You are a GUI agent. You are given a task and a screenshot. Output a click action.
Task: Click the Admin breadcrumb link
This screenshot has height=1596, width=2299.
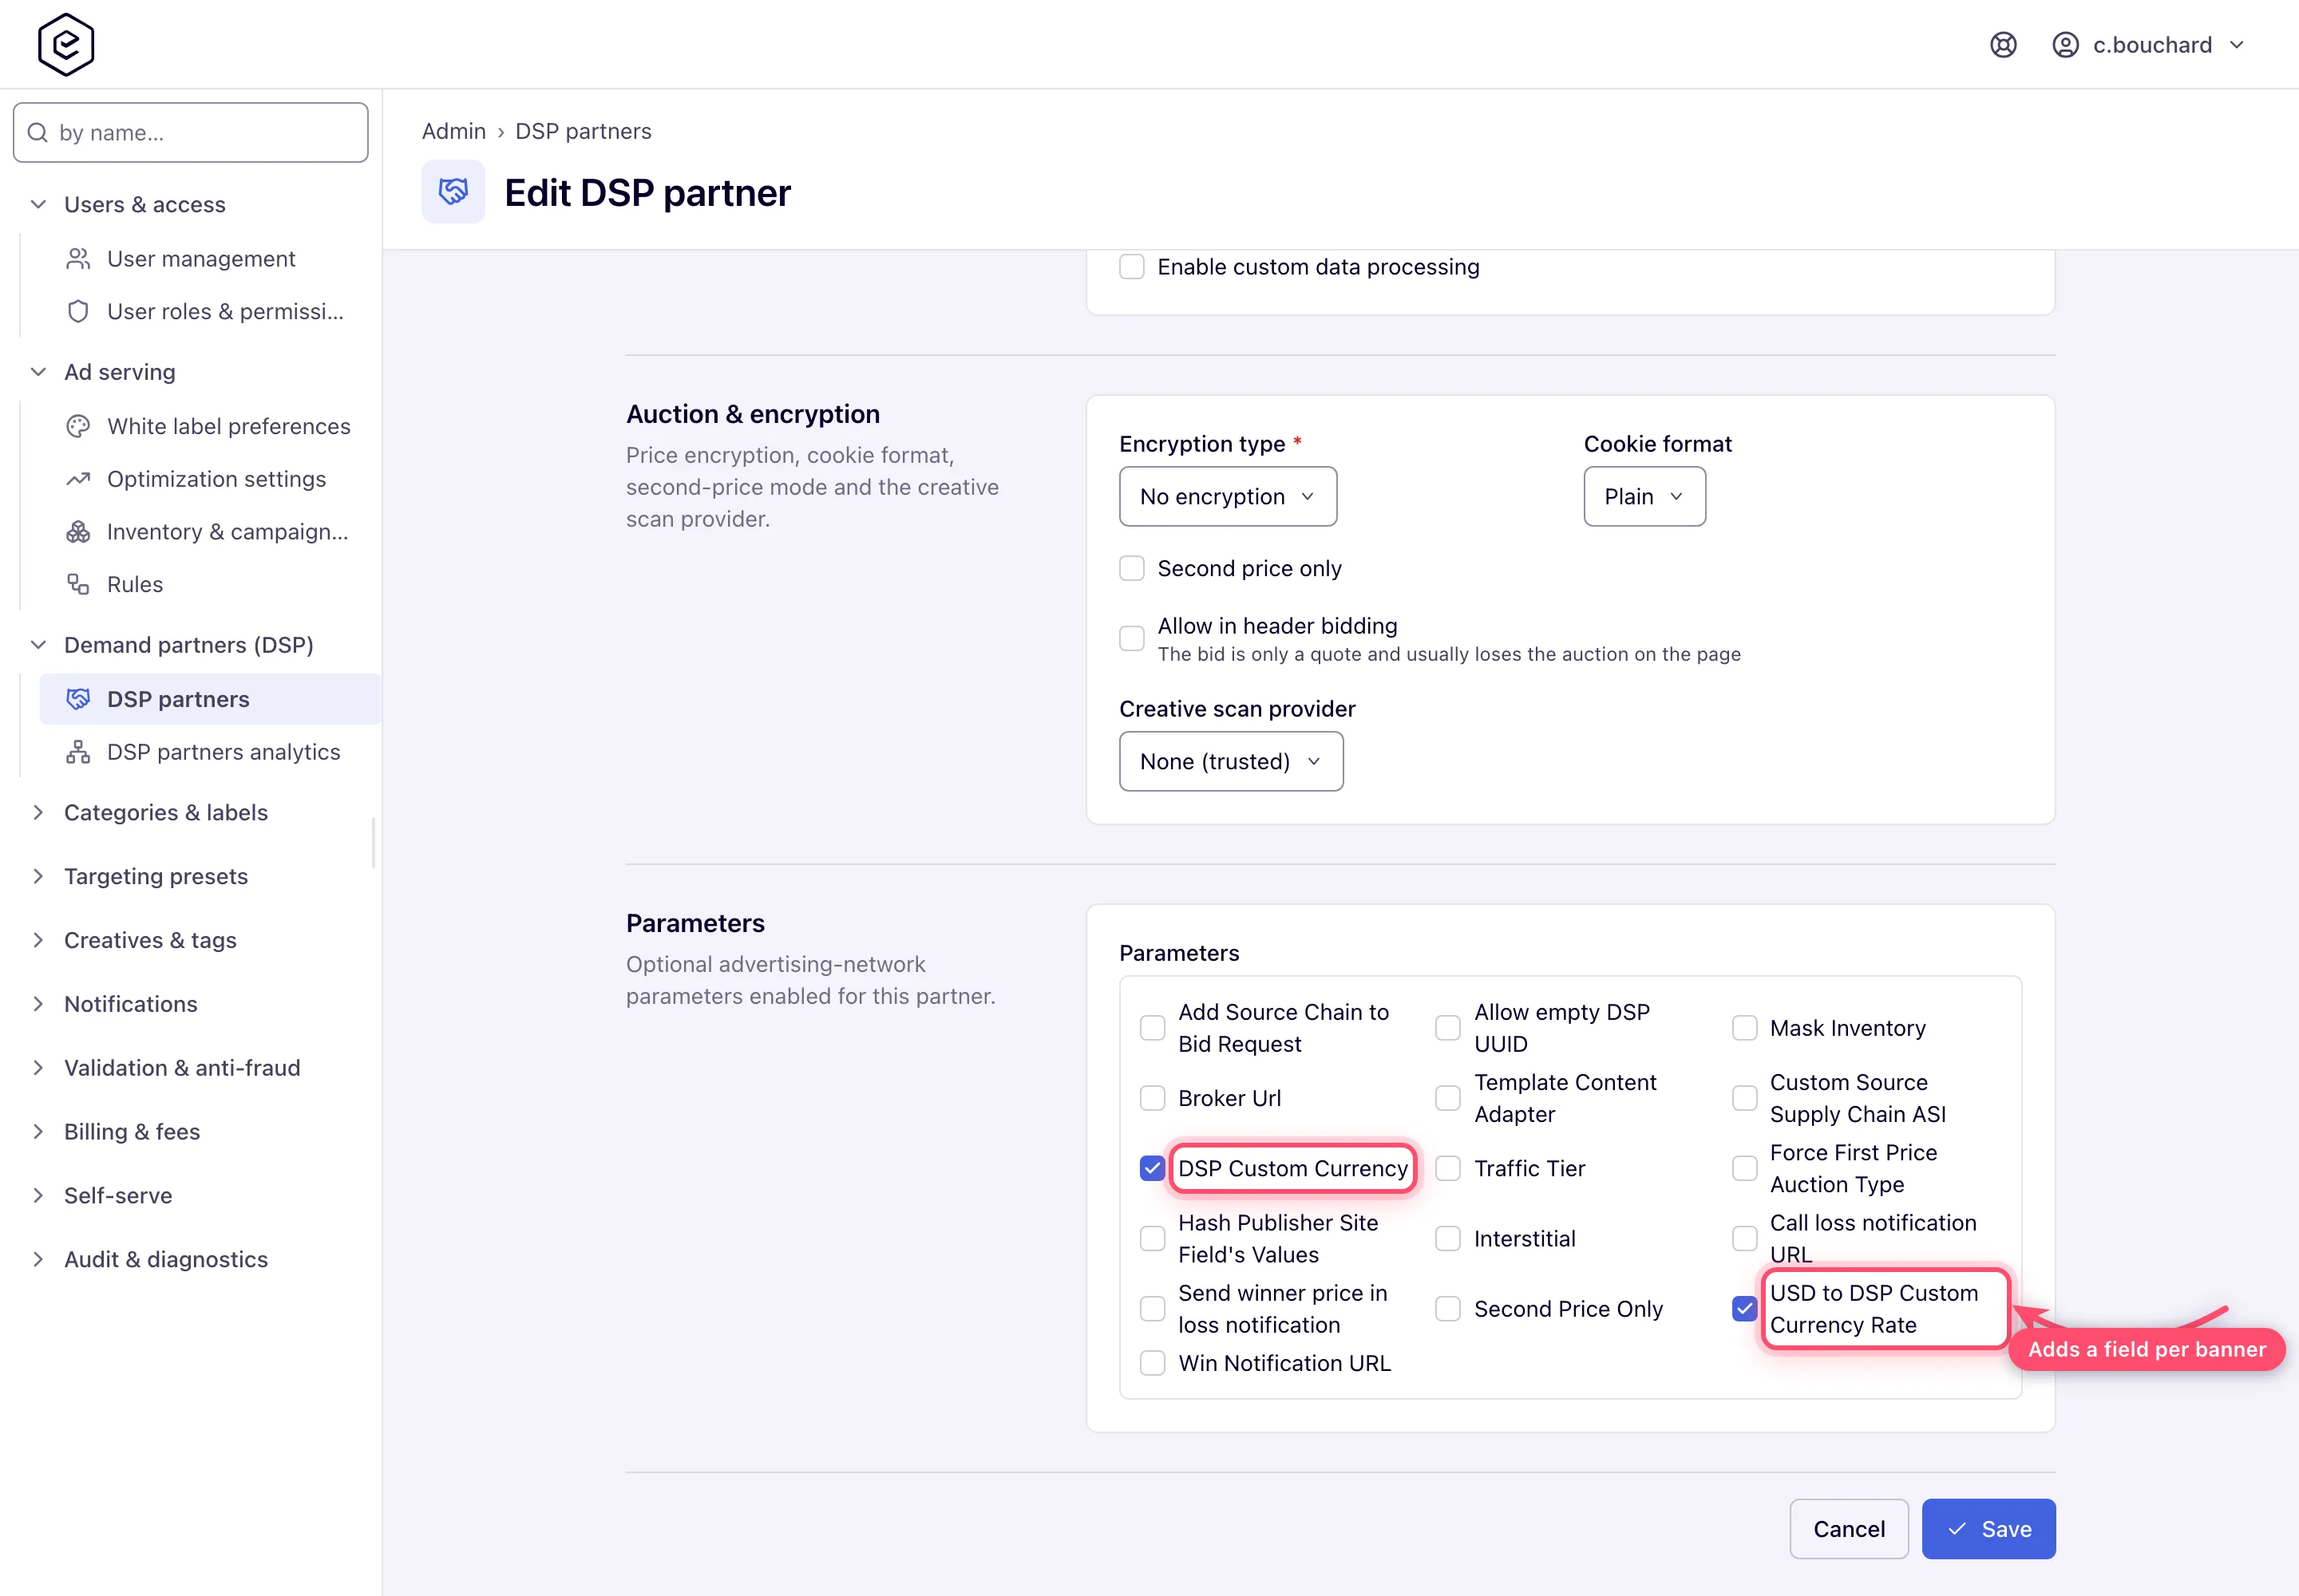pos(453,131)
